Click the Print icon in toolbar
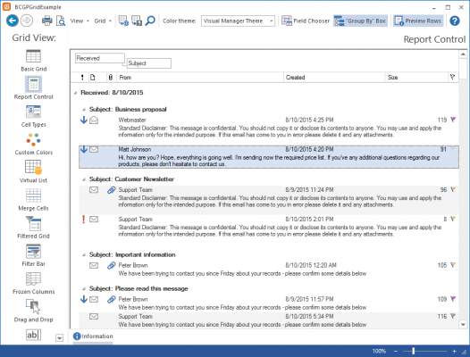This screenshot has width=470, height=357. tap(46, 21)
